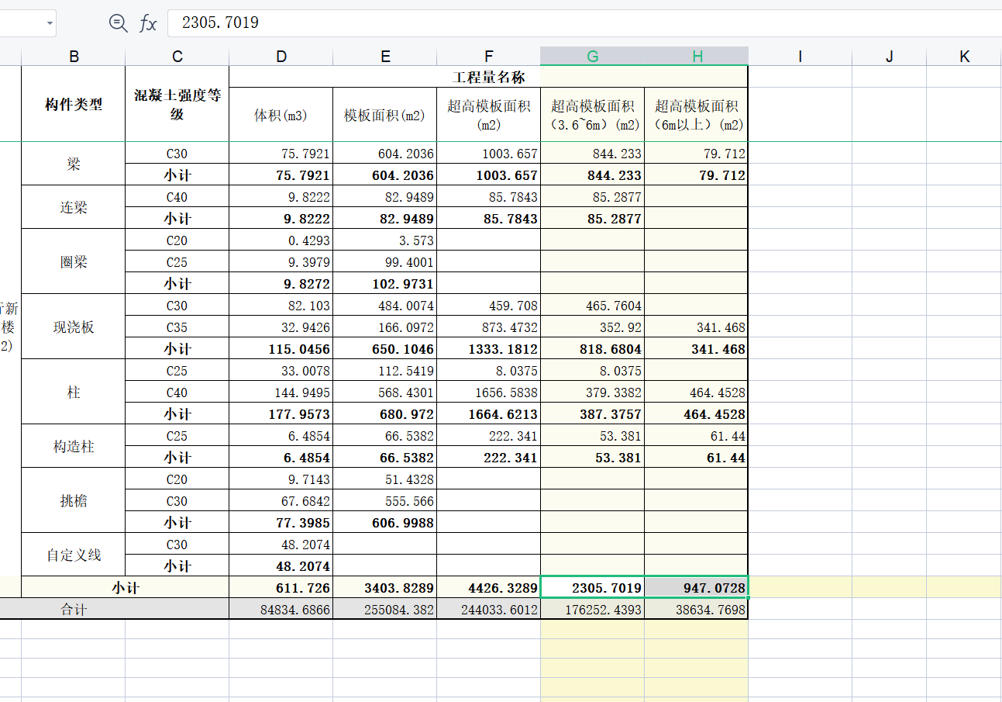The width and height of the screenshot is (1002, 702).
Task: Click the 超高模板面积(3.6~6m) heading cell
Action: click(593, 115)
